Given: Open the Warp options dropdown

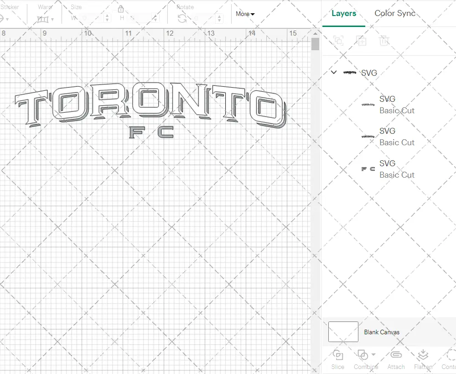Looking at the screenshot, I should (x=52, y=20).
